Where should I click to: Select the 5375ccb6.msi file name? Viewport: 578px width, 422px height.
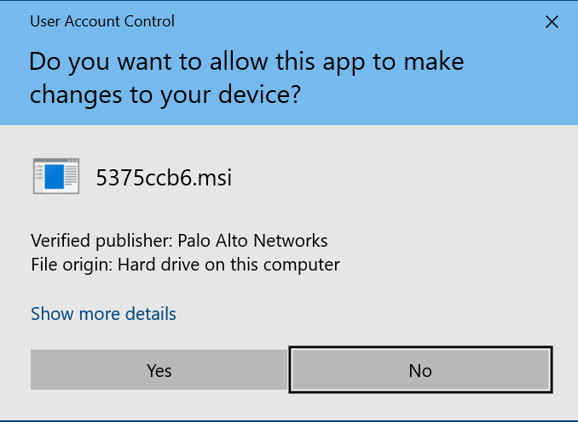(x=164, y=178)
